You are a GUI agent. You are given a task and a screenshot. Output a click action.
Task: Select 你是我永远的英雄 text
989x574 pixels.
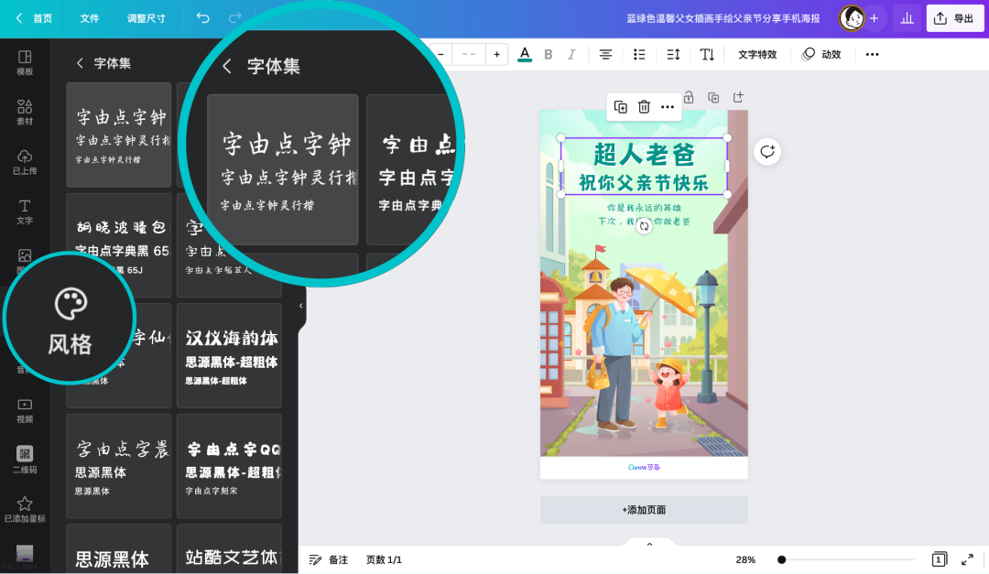(x=644, y=208)
